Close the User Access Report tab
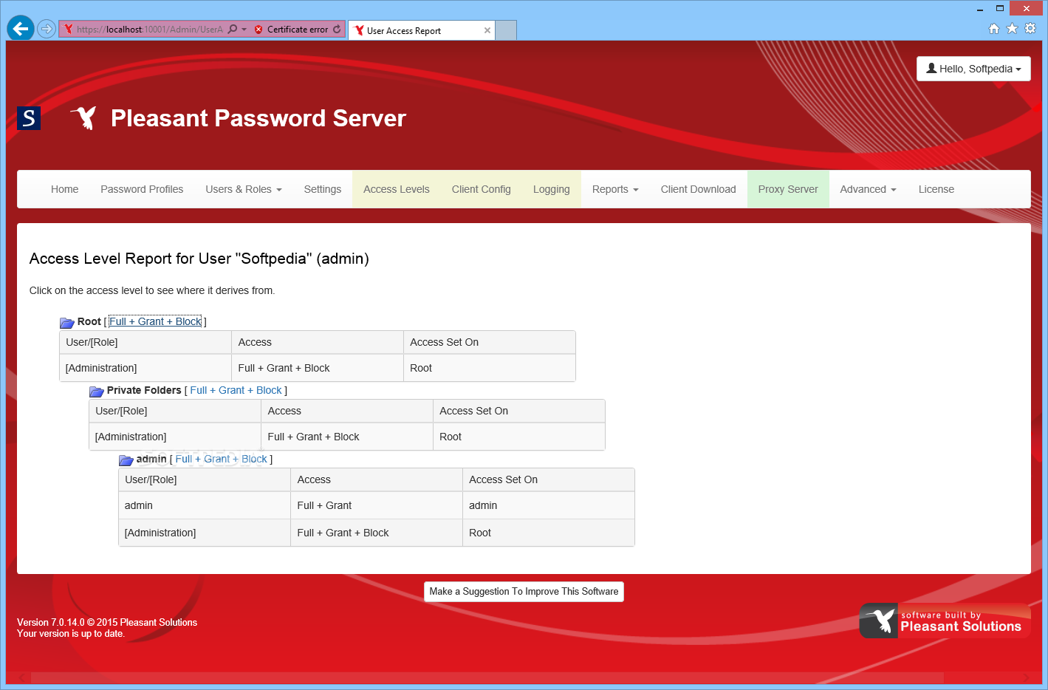The width and height of the screenshot is (1048, 690). [487, 30]
